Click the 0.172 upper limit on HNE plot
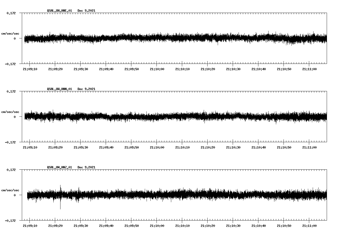The width and height of the screenshot is (345, 235). 11,13
